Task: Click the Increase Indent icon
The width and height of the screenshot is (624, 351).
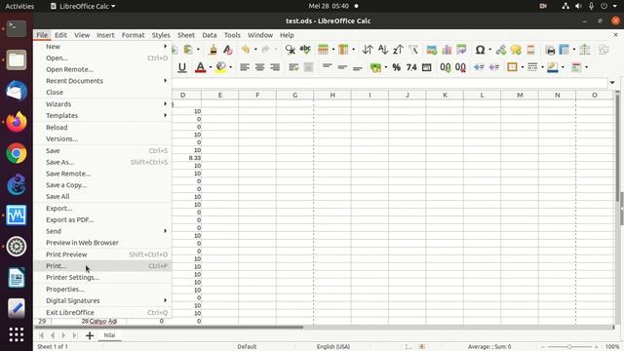Action: 479,67
